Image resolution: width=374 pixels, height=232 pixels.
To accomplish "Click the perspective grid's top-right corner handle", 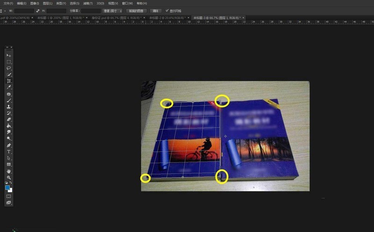I will [220, 101].
